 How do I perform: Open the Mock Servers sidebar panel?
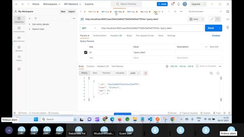click(x=19, y=39)
